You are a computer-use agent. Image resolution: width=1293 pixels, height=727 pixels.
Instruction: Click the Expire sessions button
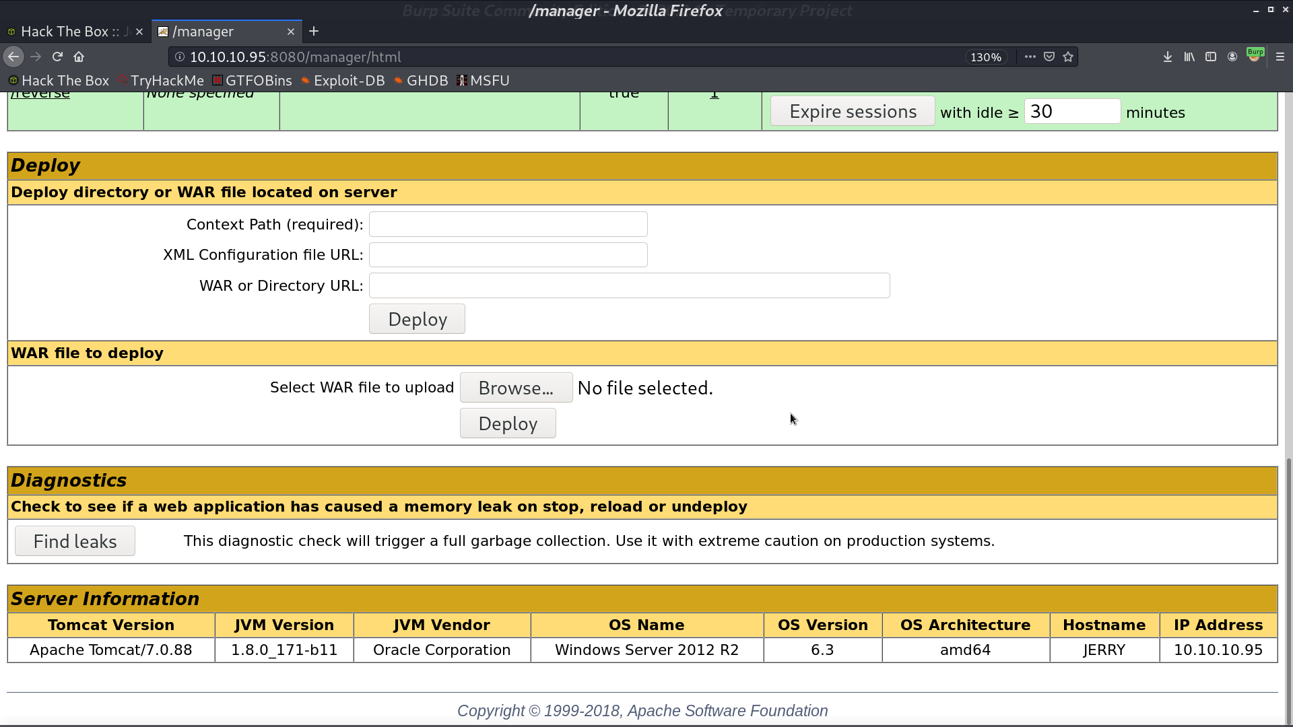(x=853, y=112)
